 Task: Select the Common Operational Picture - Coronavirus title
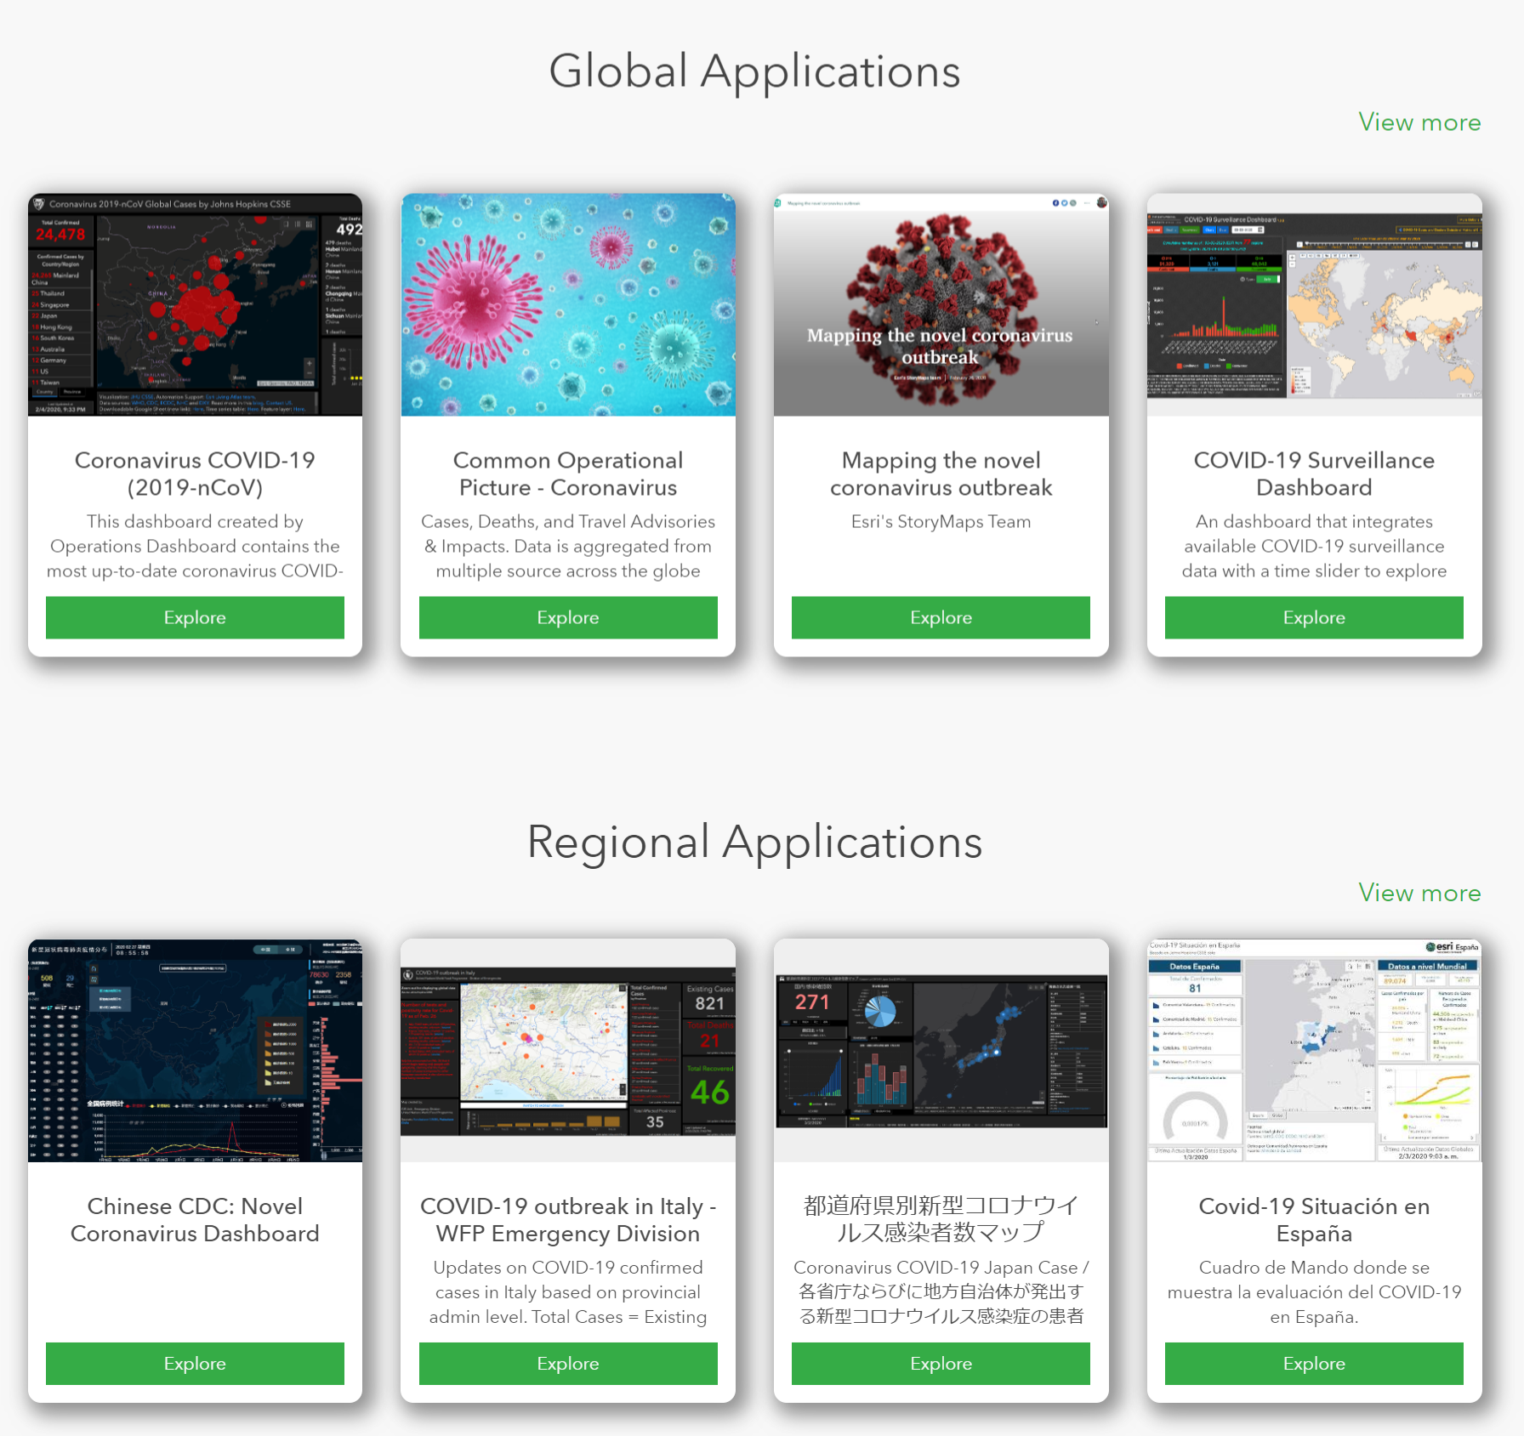(568, 474)
